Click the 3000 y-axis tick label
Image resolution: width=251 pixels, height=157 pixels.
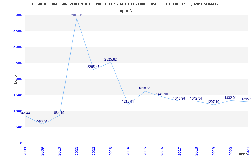click(17, 47)
